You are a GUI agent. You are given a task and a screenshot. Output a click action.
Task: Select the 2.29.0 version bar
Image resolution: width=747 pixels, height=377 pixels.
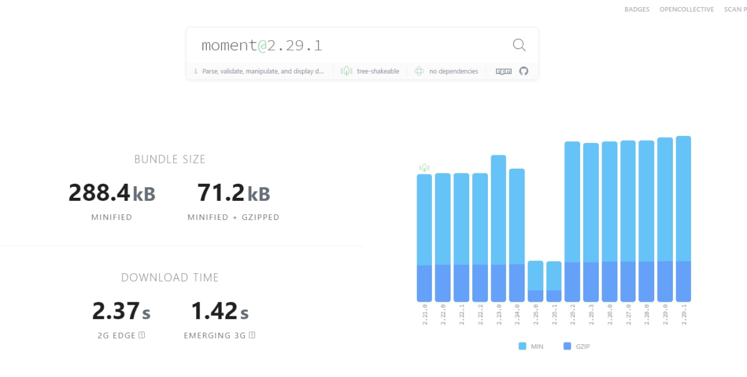(665, 220)
